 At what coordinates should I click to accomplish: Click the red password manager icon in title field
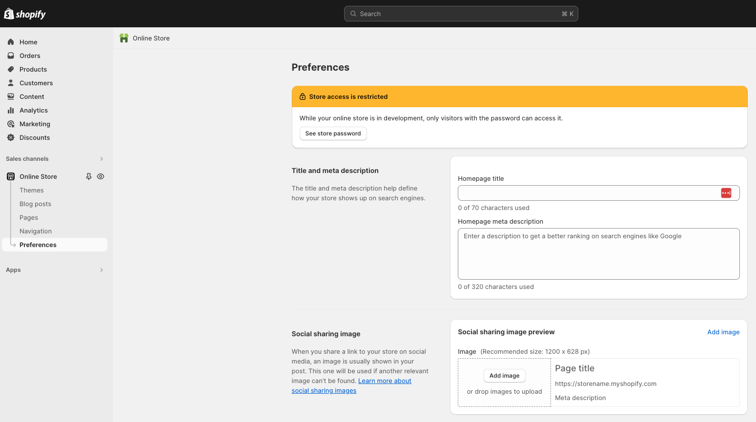(726, 193)
